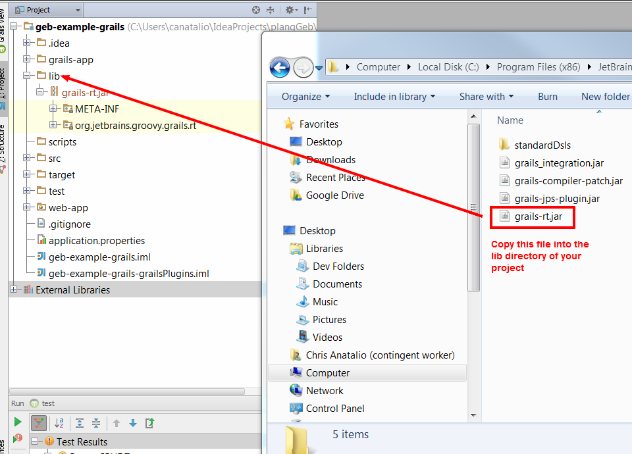The image size is (632, 454).
Task: Toggle the hide passed tests button
Action: pyautogui.click(x=39, y=423)
